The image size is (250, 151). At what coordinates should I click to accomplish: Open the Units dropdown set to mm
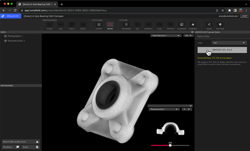(229, 43)
